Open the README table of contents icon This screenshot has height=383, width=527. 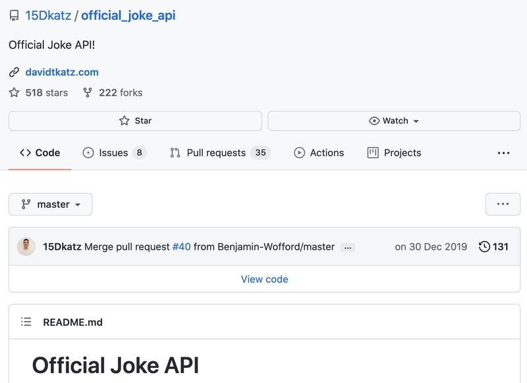(26, 322)
